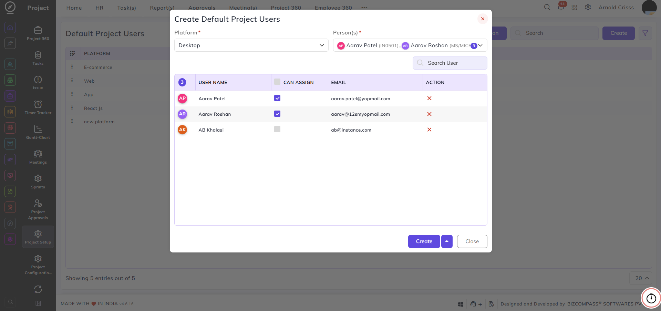Click the refresh sync icon in sidebar
This screenshot has width=661, height=311.
click(38, 289)
